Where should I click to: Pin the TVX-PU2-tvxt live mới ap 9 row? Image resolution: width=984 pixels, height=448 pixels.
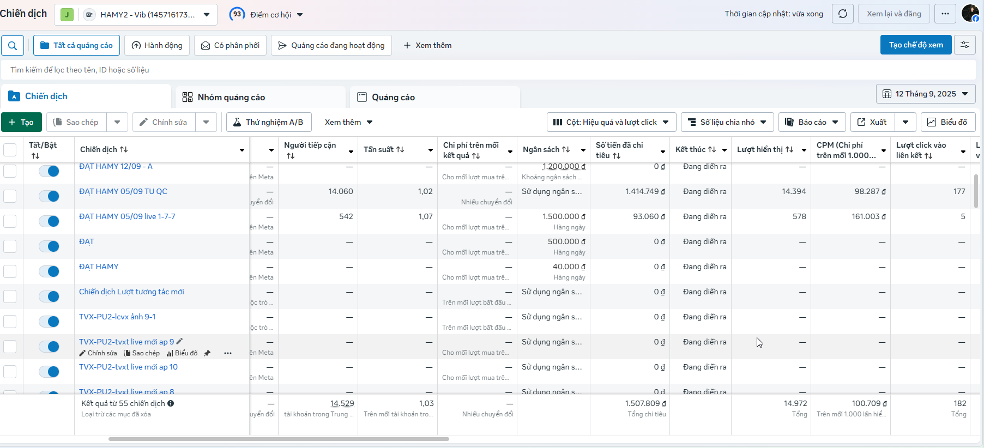coord(207,353)
